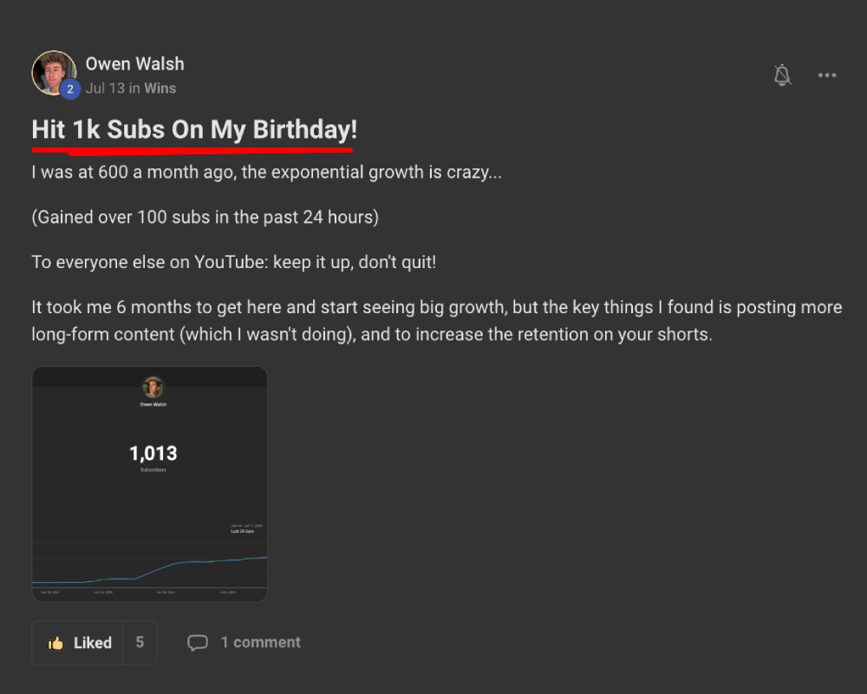This screenshot has width=867, height=694.
Task: Click the small avatar inside attached screenshot
Action: [x=153, y=387]
